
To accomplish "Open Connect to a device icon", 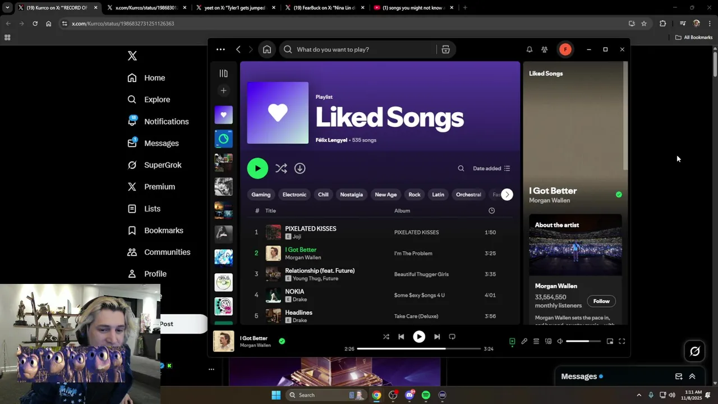I will (548, 341).
